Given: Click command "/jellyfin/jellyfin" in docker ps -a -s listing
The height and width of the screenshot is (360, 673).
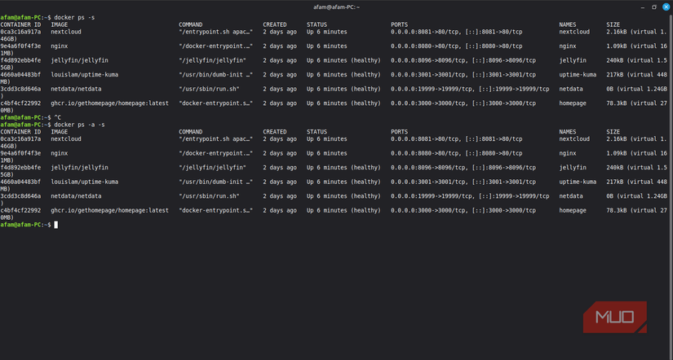Looking at the screenshot, I should (212, 168).
